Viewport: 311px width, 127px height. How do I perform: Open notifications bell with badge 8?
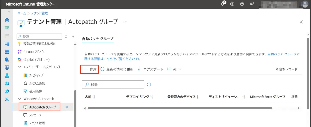223,4
